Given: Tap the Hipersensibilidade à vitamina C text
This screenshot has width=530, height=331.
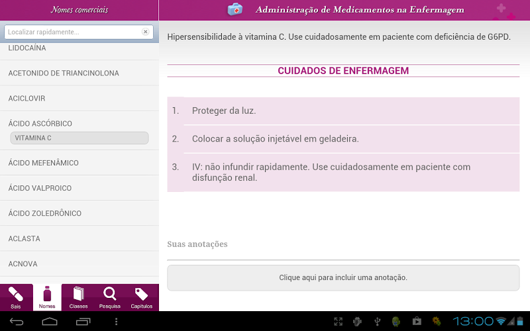Looking at the screenshot, I should pos(339,37).
